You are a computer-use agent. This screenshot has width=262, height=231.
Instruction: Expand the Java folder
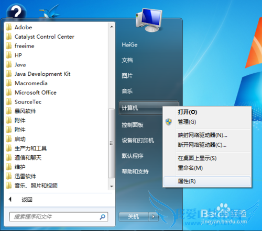coord(20,65)
